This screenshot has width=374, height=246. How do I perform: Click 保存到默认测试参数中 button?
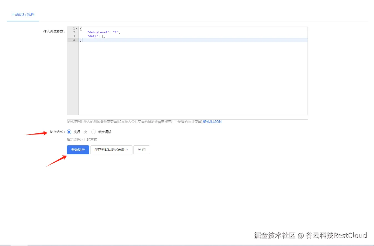(x=111, y=150)
